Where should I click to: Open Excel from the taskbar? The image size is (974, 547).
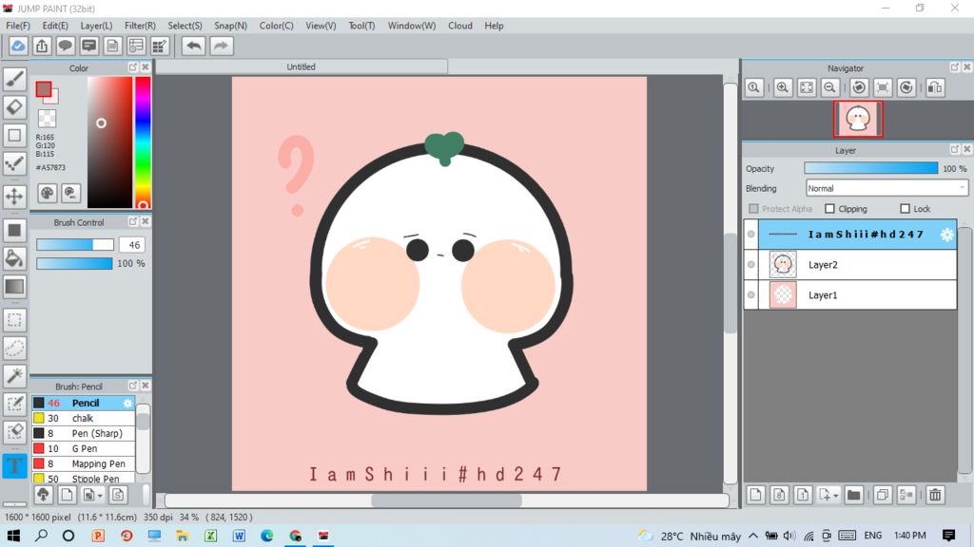pos(210,536)
